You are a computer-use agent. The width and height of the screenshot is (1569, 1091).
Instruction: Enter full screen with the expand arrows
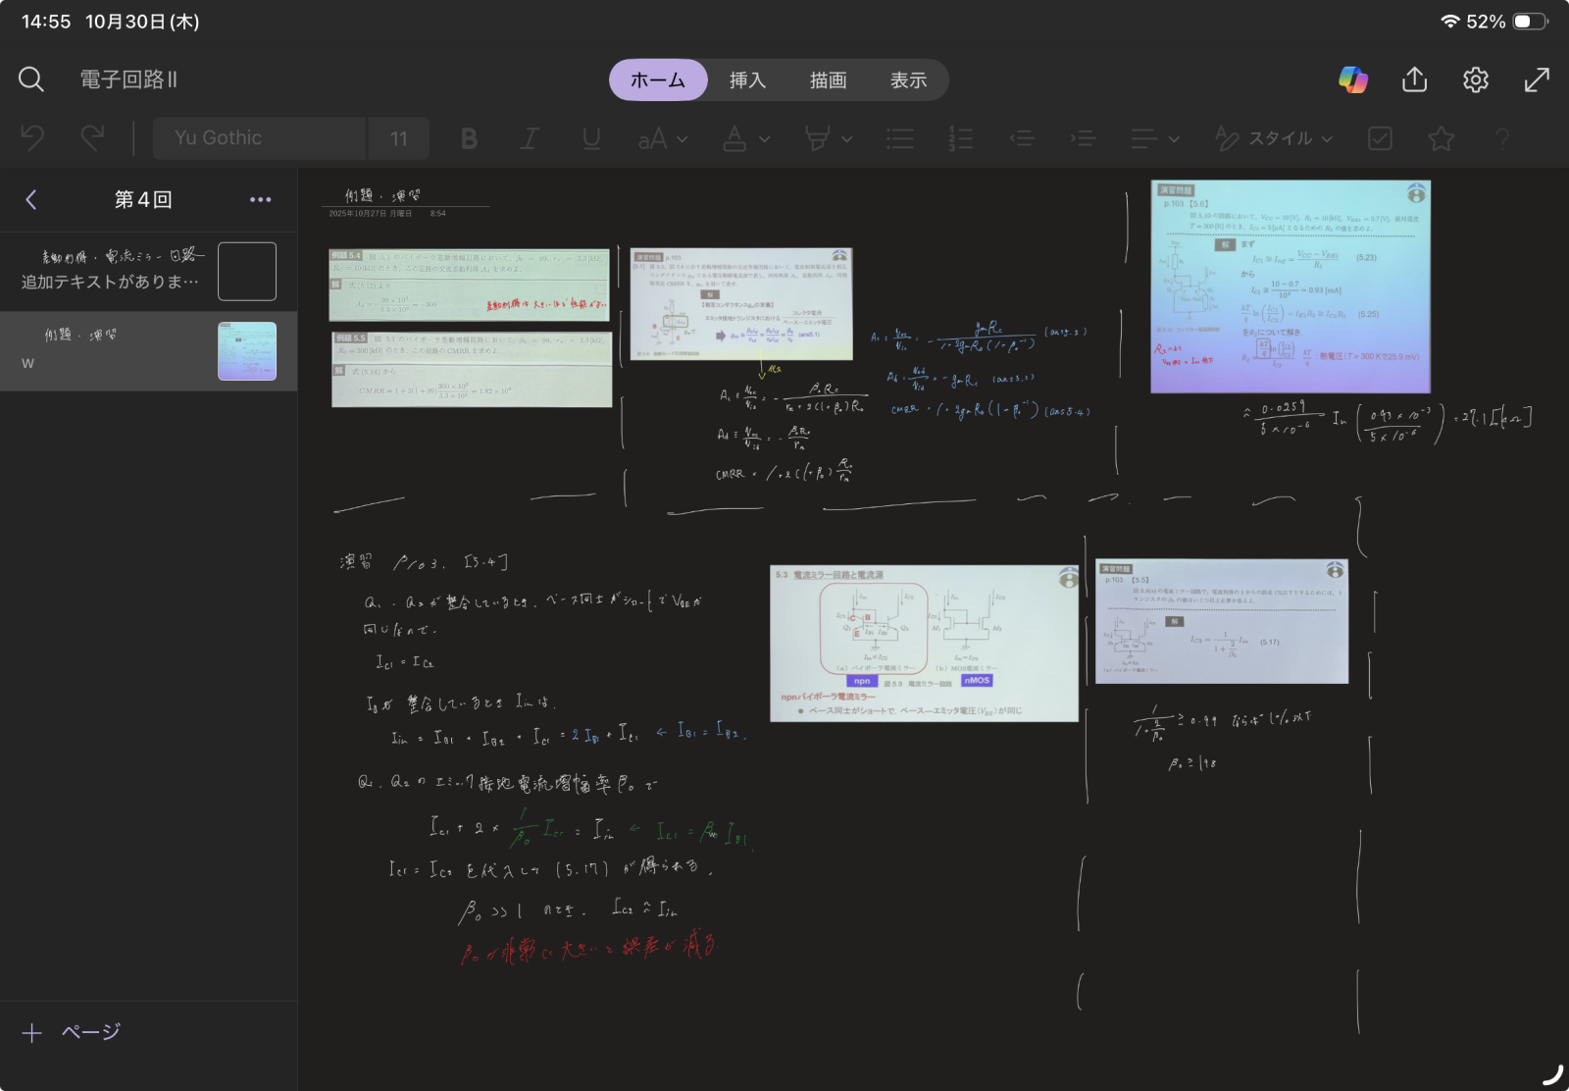tap(1537, 79)
